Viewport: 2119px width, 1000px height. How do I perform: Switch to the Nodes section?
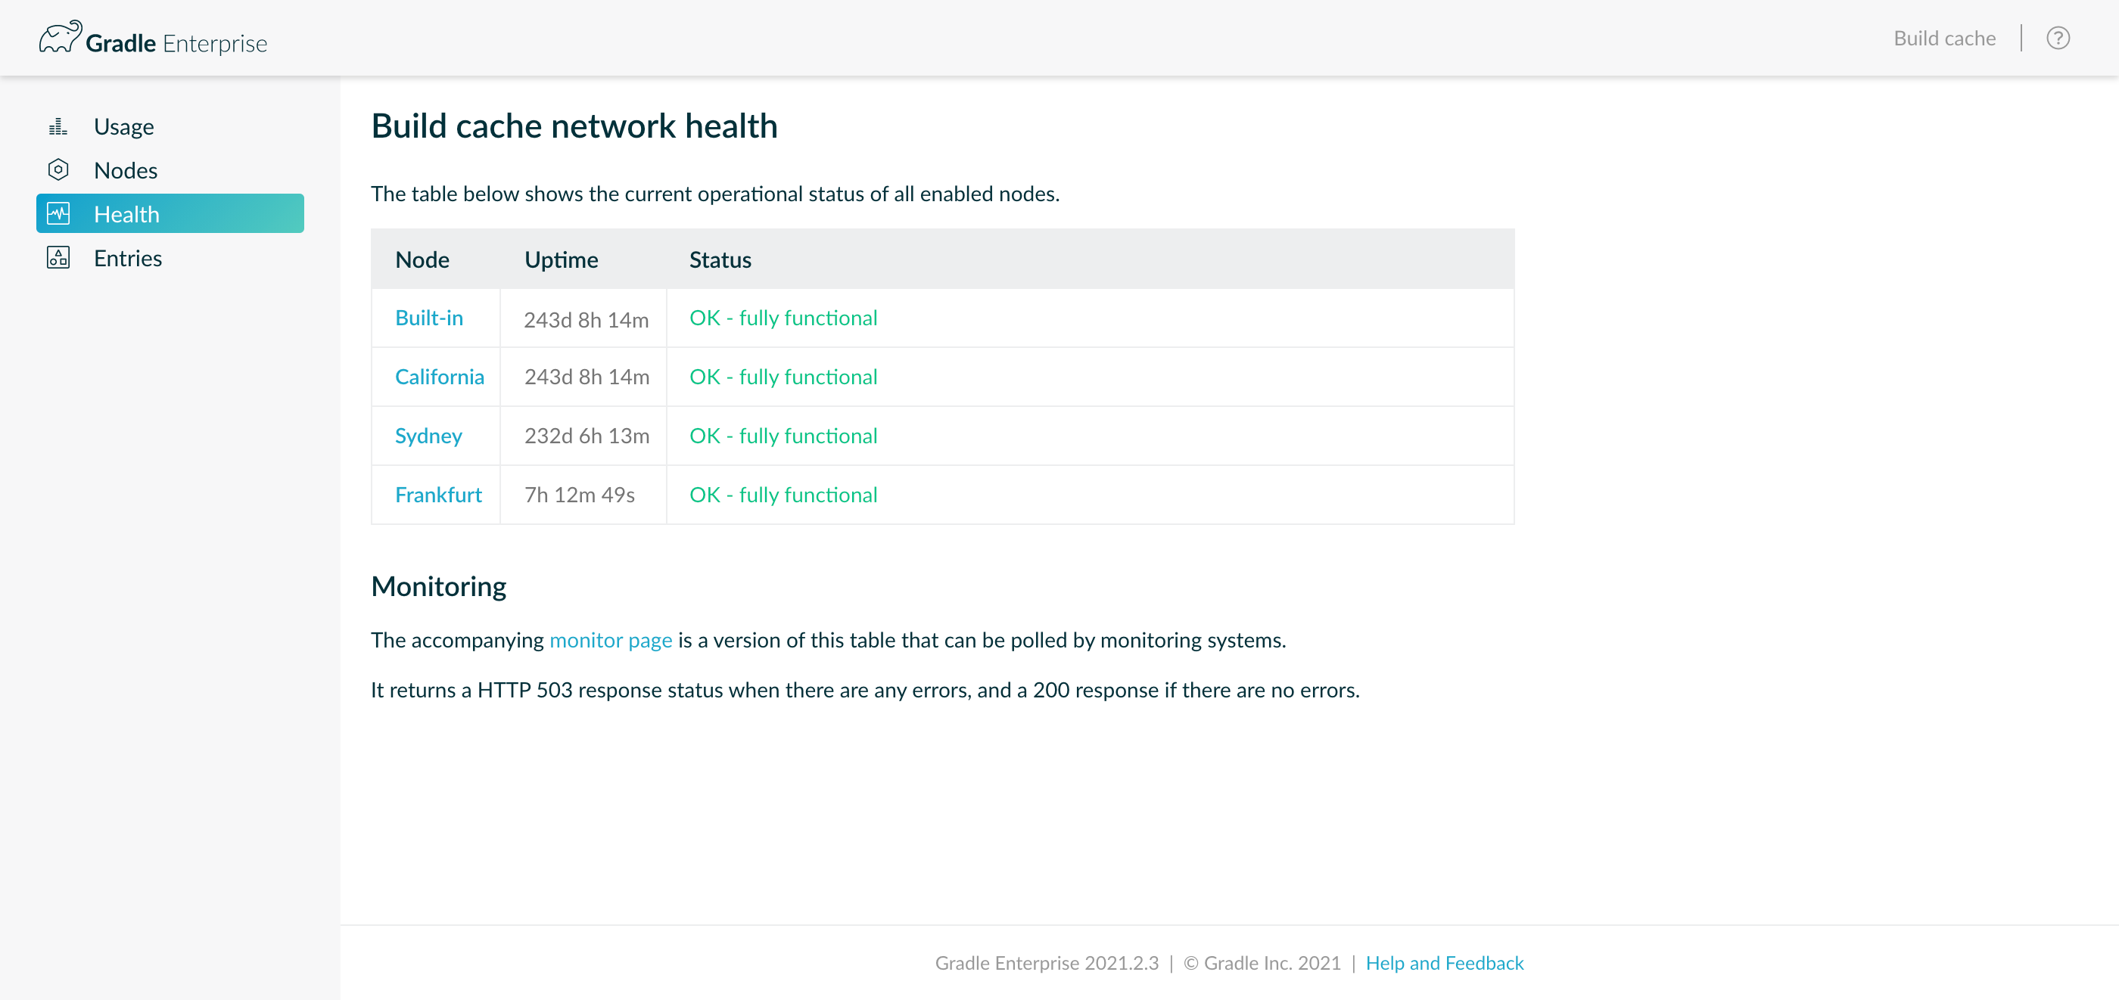tap(125, 169)
